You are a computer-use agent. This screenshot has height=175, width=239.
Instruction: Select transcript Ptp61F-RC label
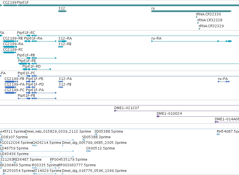[x=26, y=33]
